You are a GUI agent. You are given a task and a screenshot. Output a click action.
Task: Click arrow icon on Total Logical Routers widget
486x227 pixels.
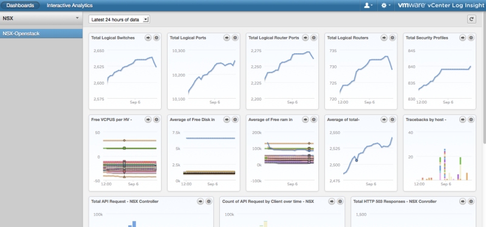pos(384,38)
